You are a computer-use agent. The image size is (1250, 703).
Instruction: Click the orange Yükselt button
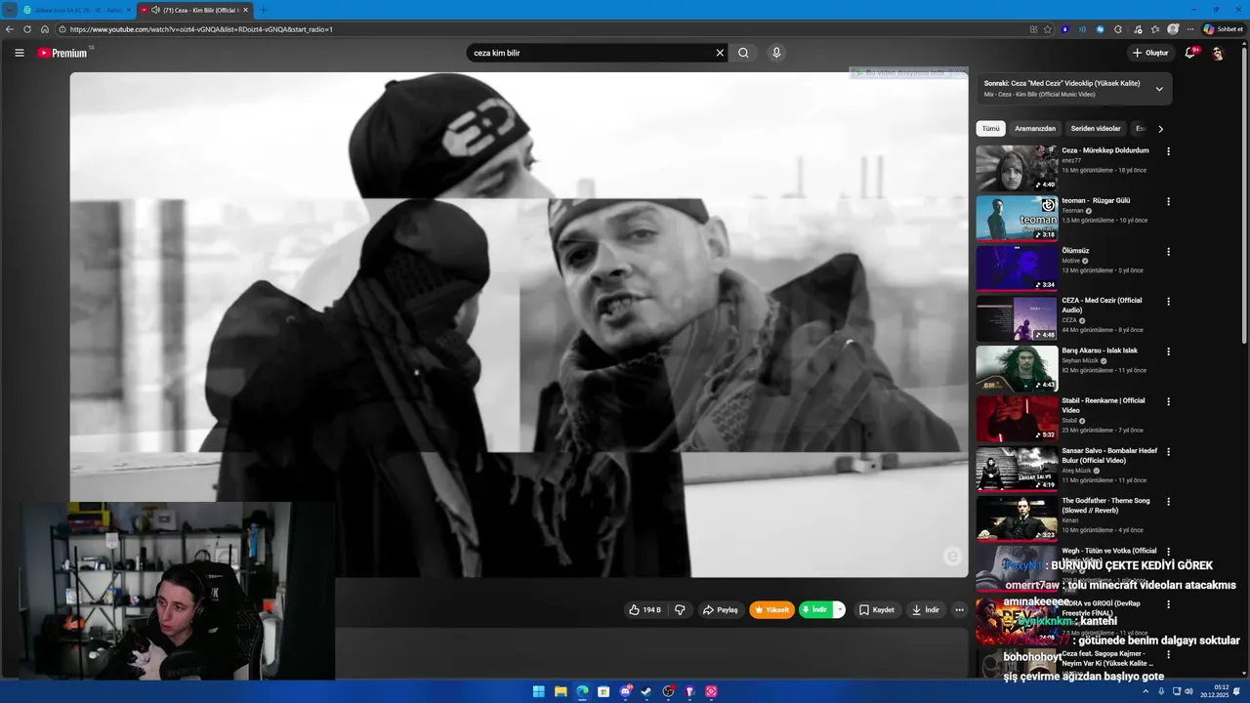point(771,609)
